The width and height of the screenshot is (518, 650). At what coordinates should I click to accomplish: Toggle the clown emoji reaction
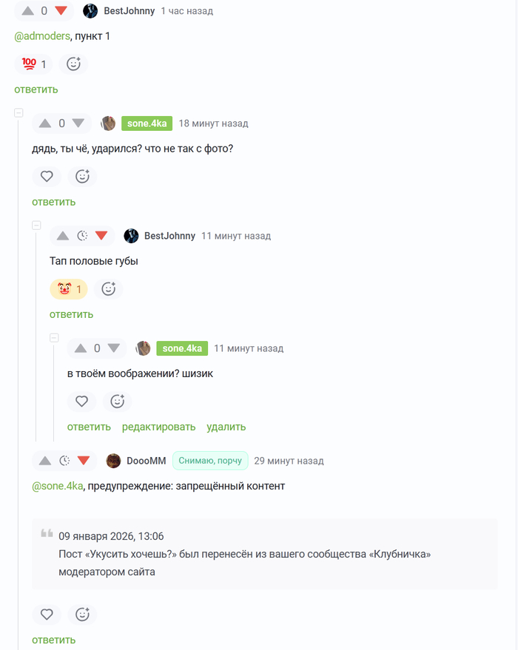pos(69,289)
